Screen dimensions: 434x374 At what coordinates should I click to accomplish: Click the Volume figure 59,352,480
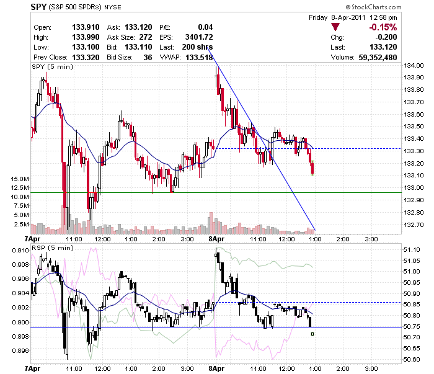[x=378, y=57]
